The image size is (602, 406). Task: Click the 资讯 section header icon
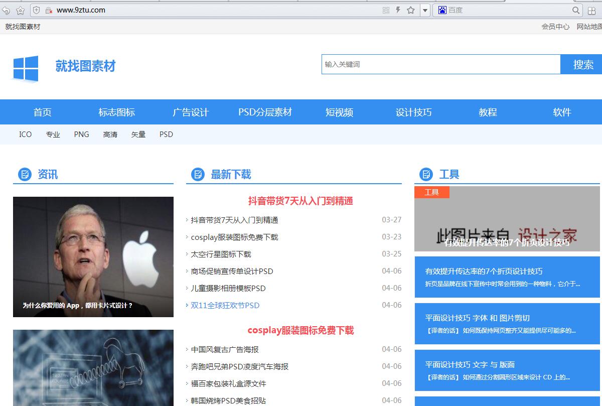point(24,174)
